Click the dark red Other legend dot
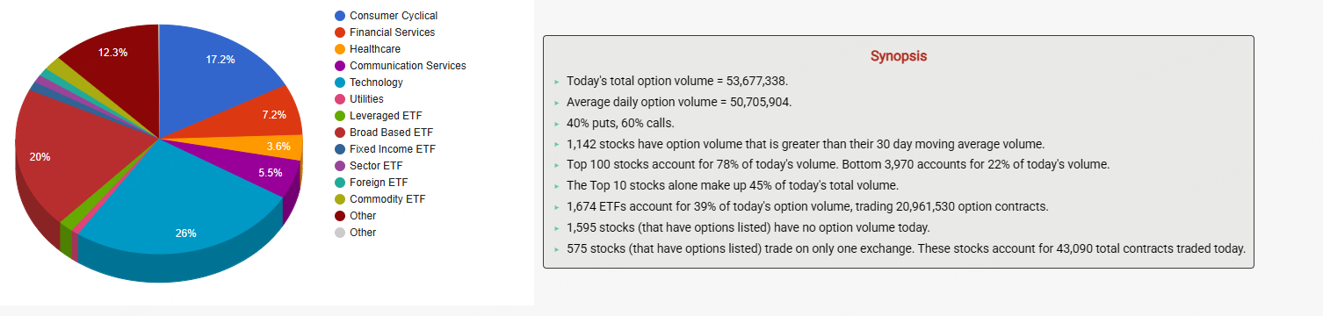This screenshot has height=316, width=1323. 340,216
